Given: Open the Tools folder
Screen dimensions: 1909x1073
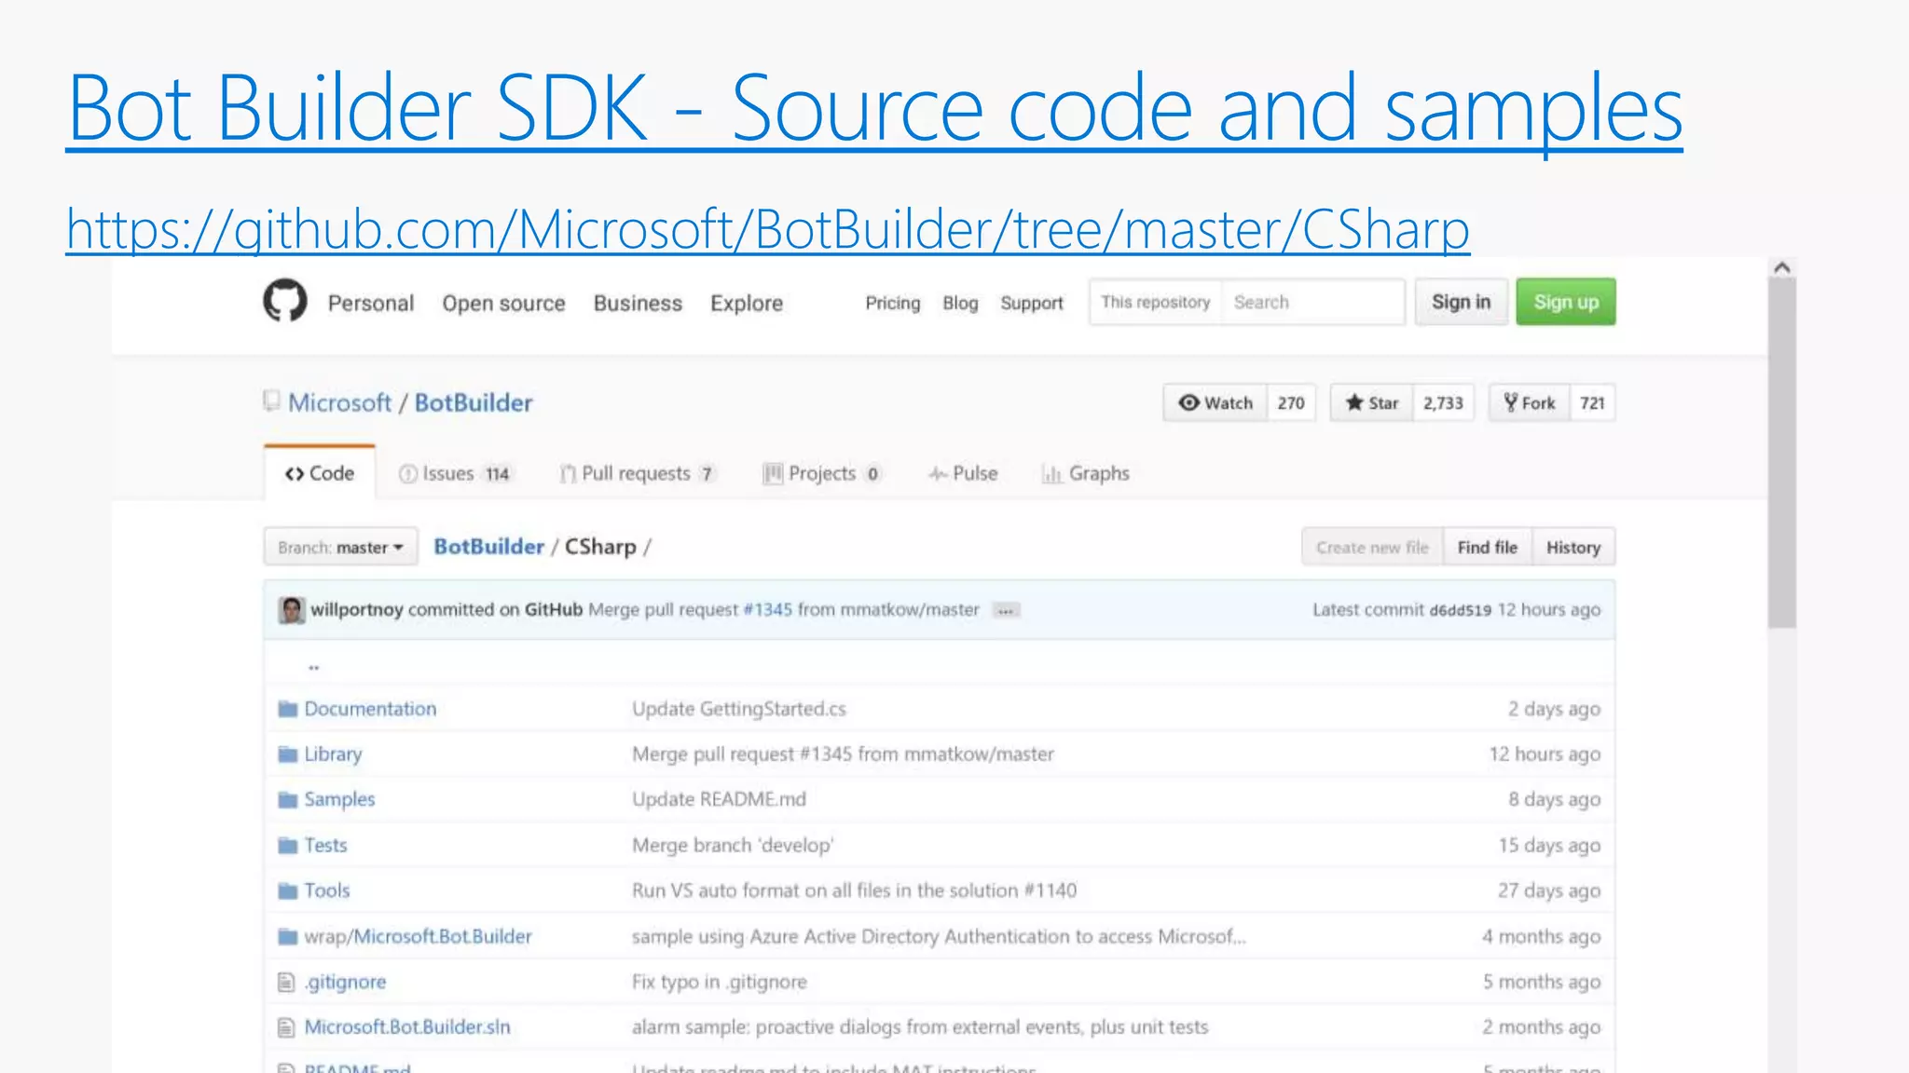Looking at the screenshot, I should coord(327,890).
